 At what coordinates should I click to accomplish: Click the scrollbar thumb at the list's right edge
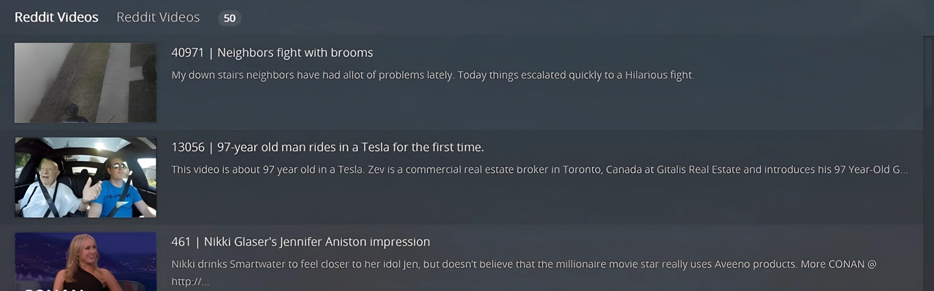[x=929, y=71]
